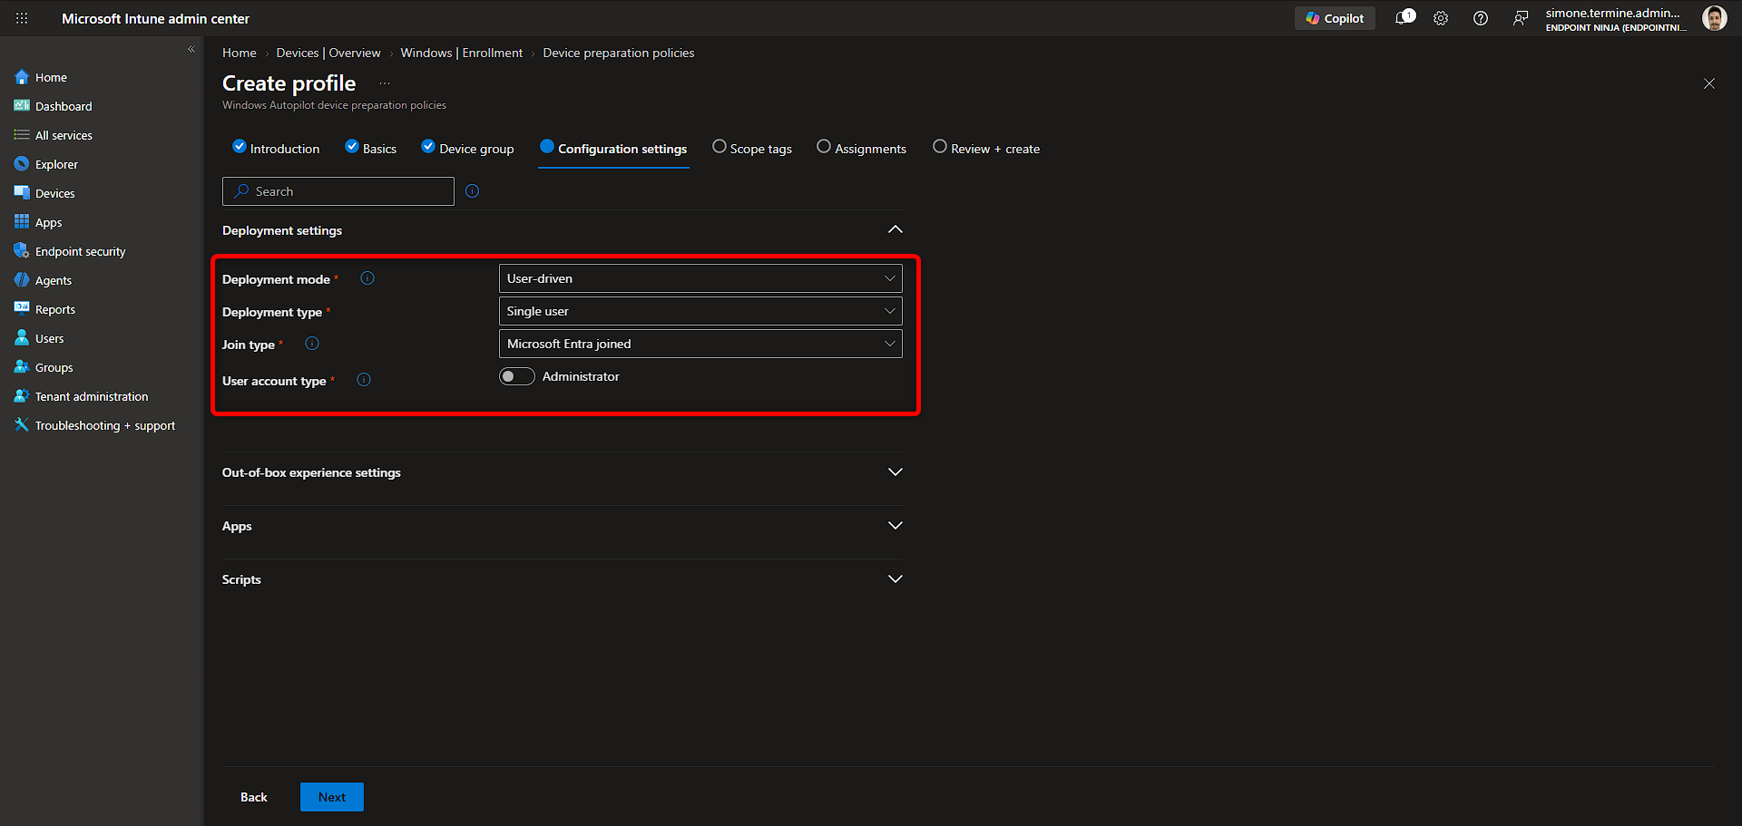This screenshot has height=826, width=1742.
Task: Click the feedback icon in header
Action: click(x=1521, y=18)
